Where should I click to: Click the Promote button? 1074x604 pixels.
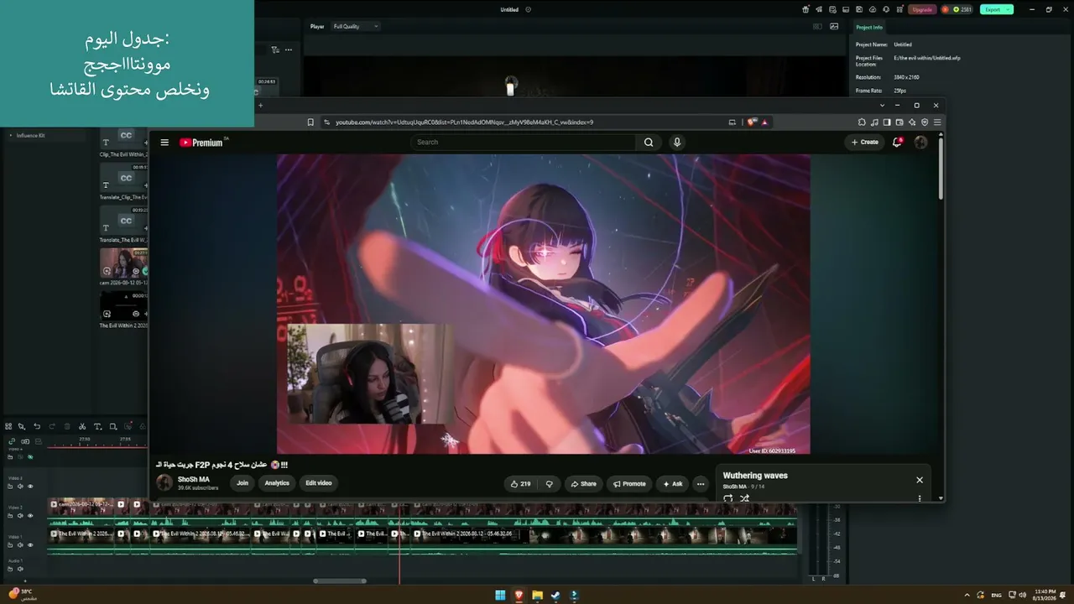click(629, 484)
